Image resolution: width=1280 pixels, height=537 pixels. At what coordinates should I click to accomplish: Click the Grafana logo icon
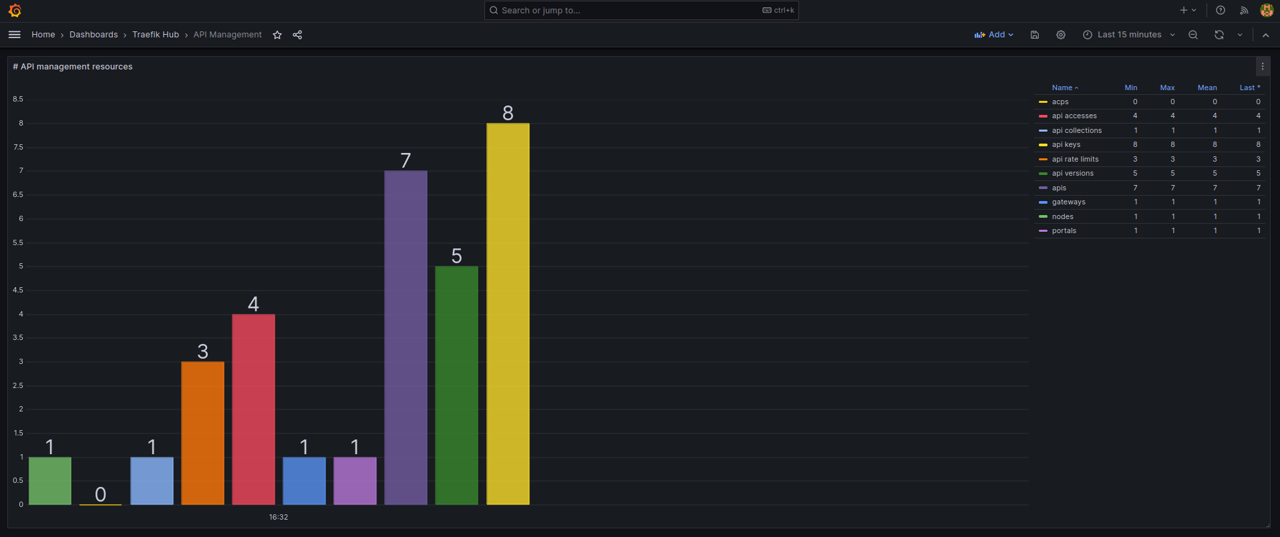click(x=15, y=10)
